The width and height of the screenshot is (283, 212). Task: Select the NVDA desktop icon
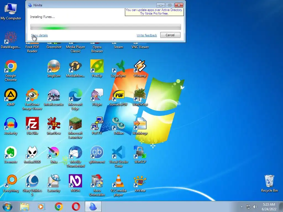pos(75,183)
